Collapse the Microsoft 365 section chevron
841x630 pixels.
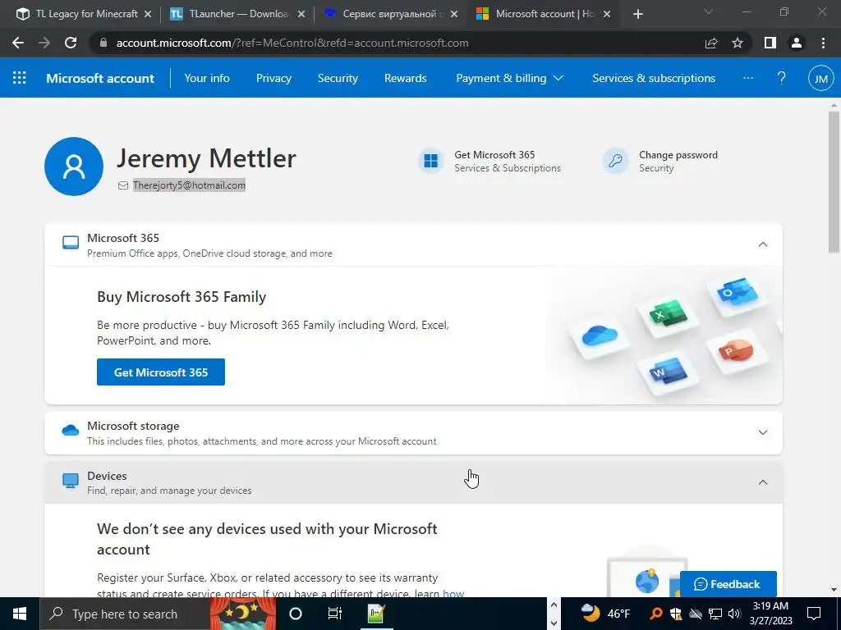(763, 244)
